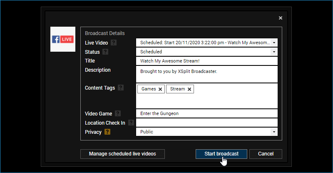This screenshot has width=333, height=173.
Task: Cancel the broadcast dialog
Action: click(266, 154)
